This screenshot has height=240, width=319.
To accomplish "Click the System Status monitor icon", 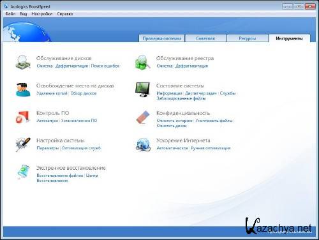I will [x=142, y=89].
